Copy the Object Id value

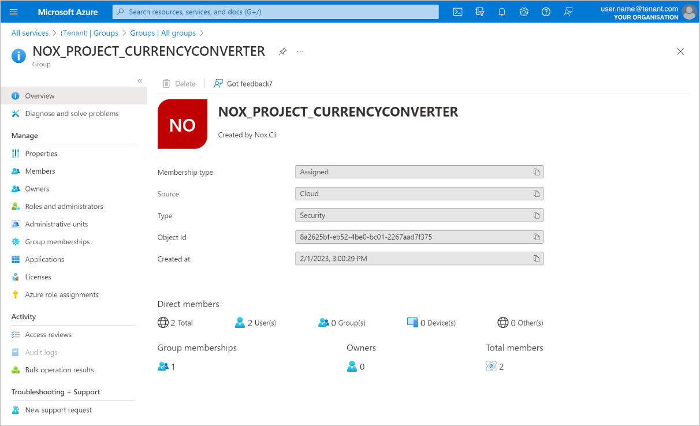[x=537, y=237]
